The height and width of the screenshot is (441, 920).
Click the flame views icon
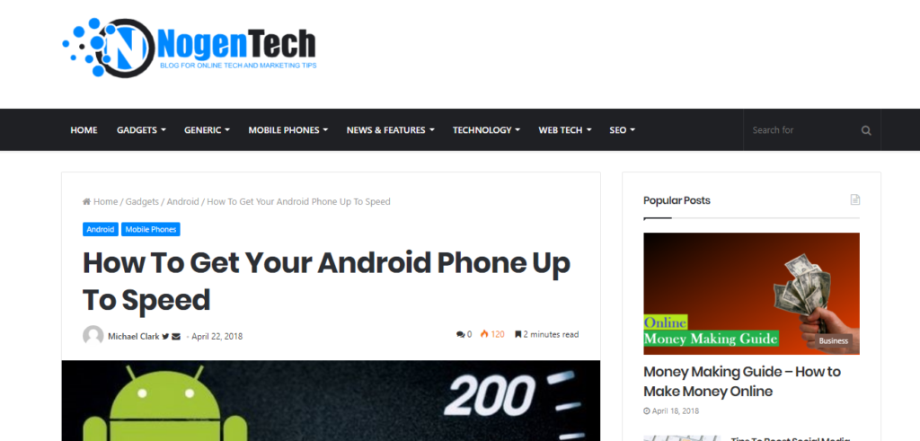484,334
